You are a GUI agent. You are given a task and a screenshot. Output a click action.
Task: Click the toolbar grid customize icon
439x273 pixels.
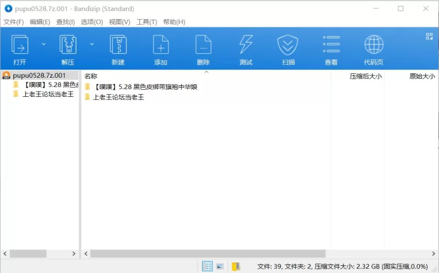[429, 36]
